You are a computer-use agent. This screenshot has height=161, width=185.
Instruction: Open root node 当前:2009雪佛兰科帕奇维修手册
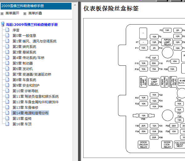click(32, 25)
